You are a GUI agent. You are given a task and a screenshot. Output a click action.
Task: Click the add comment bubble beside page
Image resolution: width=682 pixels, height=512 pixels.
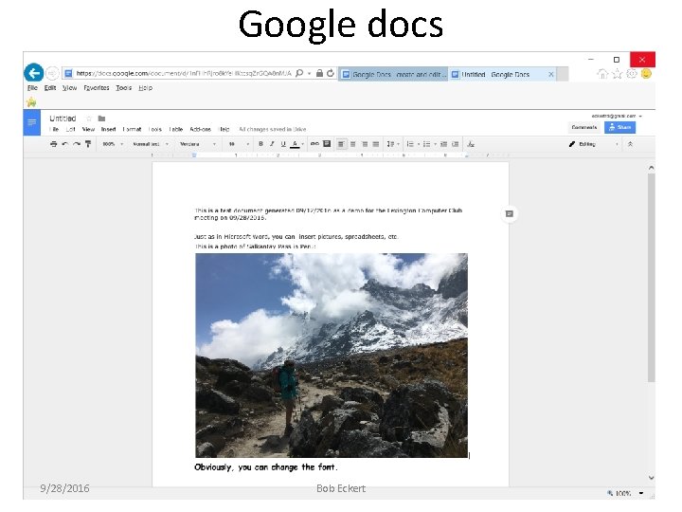click(x=510, y=213)
